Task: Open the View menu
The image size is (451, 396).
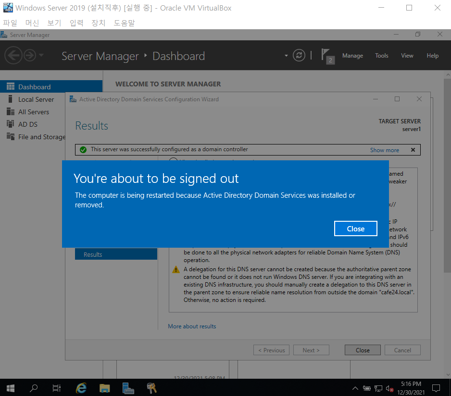Action: (x=407, y=55)
